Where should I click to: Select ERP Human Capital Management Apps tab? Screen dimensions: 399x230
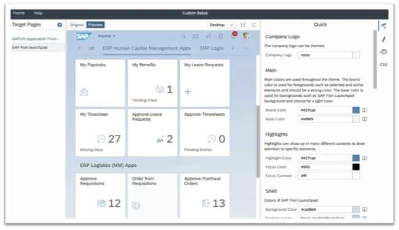pos(147,48)
